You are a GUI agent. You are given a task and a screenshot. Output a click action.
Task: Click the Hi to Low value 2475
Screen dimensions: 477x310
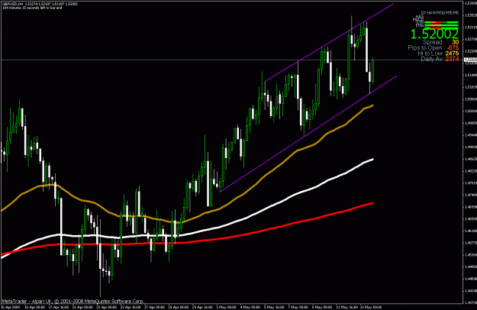point(452,53)
